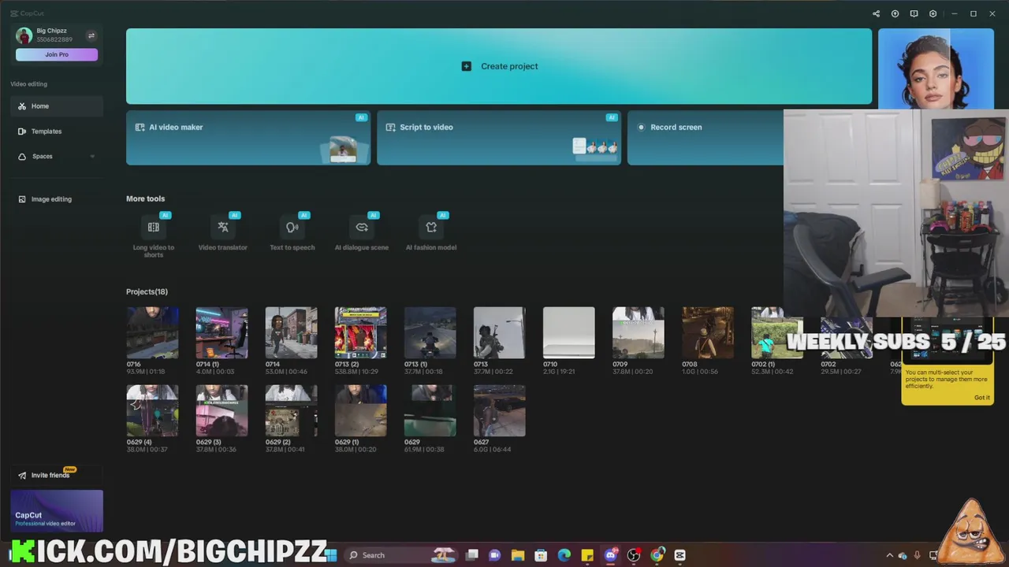The image size is (1009, 567).
Task: Open the Script to video tool
Action: click(499, 138)
